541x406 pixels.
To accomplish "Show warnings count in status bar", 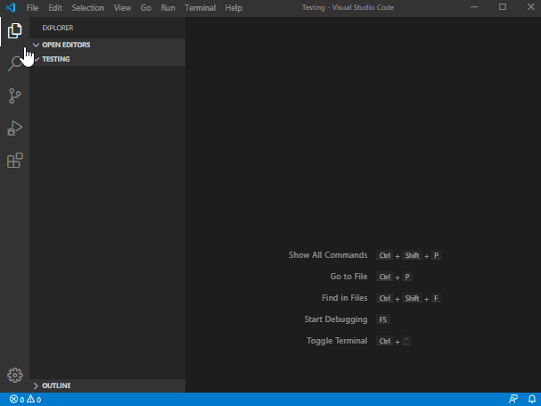I will click(x=34, y=400).
